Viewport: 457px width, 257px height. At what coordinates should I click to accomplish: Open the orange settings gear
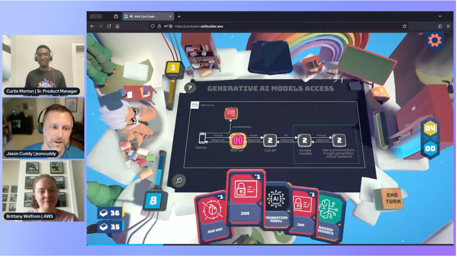(434, 40)
